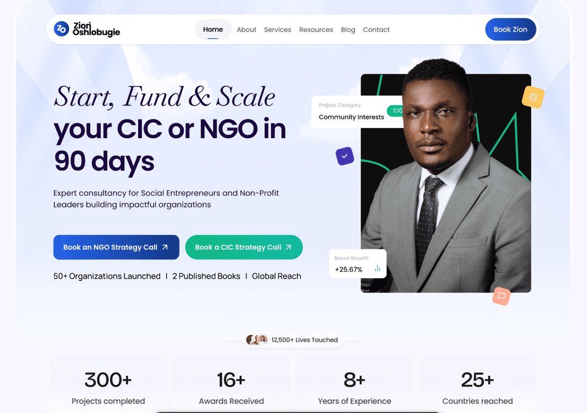Click the yellow database coin icon
Viewport: 587px width, 413px height.
533,97
